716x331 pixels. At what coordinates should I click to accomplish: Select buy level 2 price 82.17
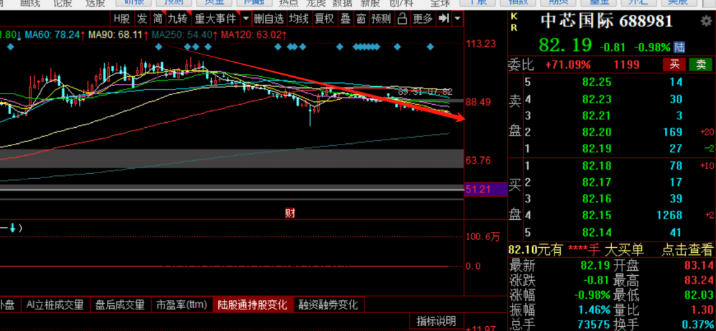point(596,182)
